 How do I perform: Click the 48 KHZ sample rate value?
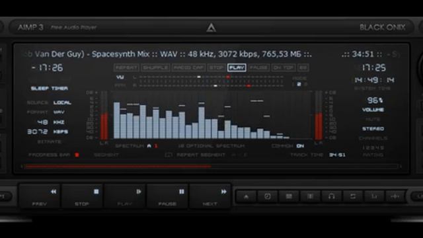click(51, 122)
